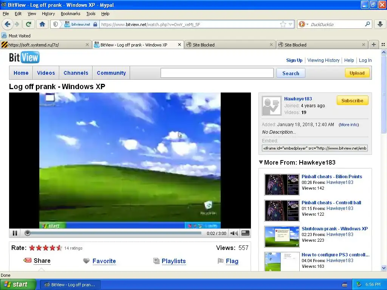The width and height of the screenshot is (387, 290).
Task: Open the Shutdown prank - Windows XP thumbnail
Action: click(282, 236)
